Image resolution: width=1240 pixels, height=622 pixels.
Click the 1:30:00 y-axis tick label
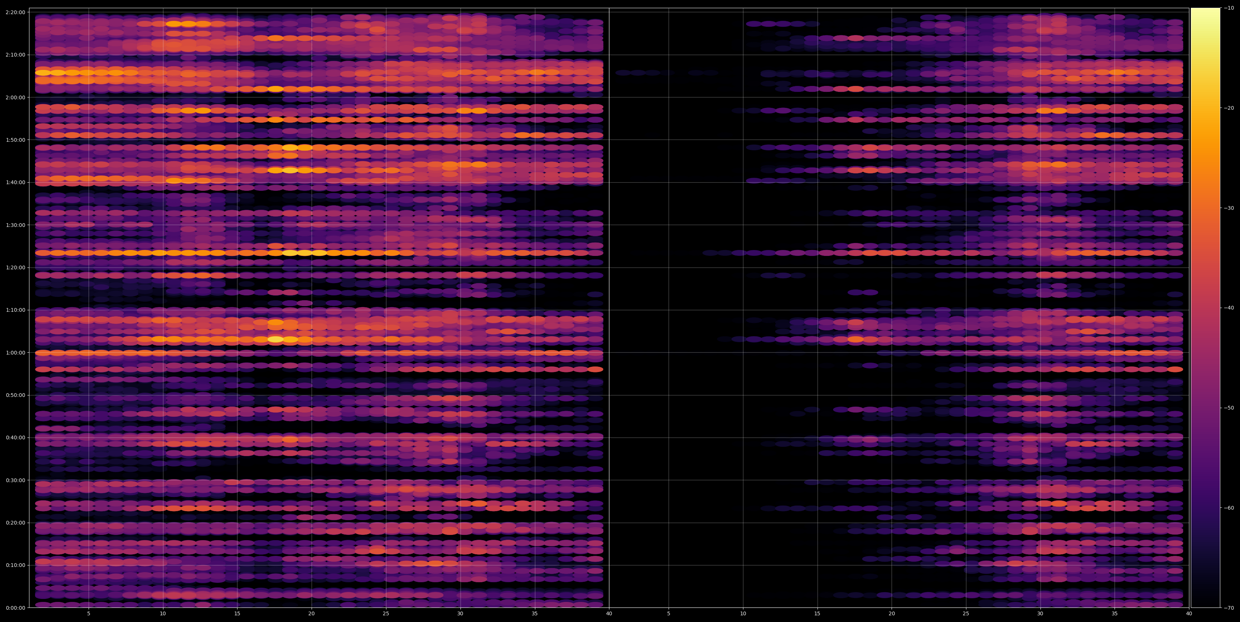15,225
